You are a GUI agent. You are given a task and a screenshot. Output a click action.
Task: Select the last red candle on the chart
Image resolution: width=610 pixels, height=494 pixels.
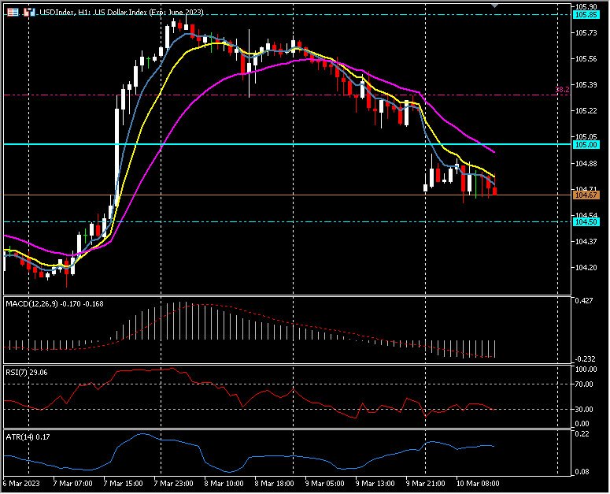tap(494, 190)
